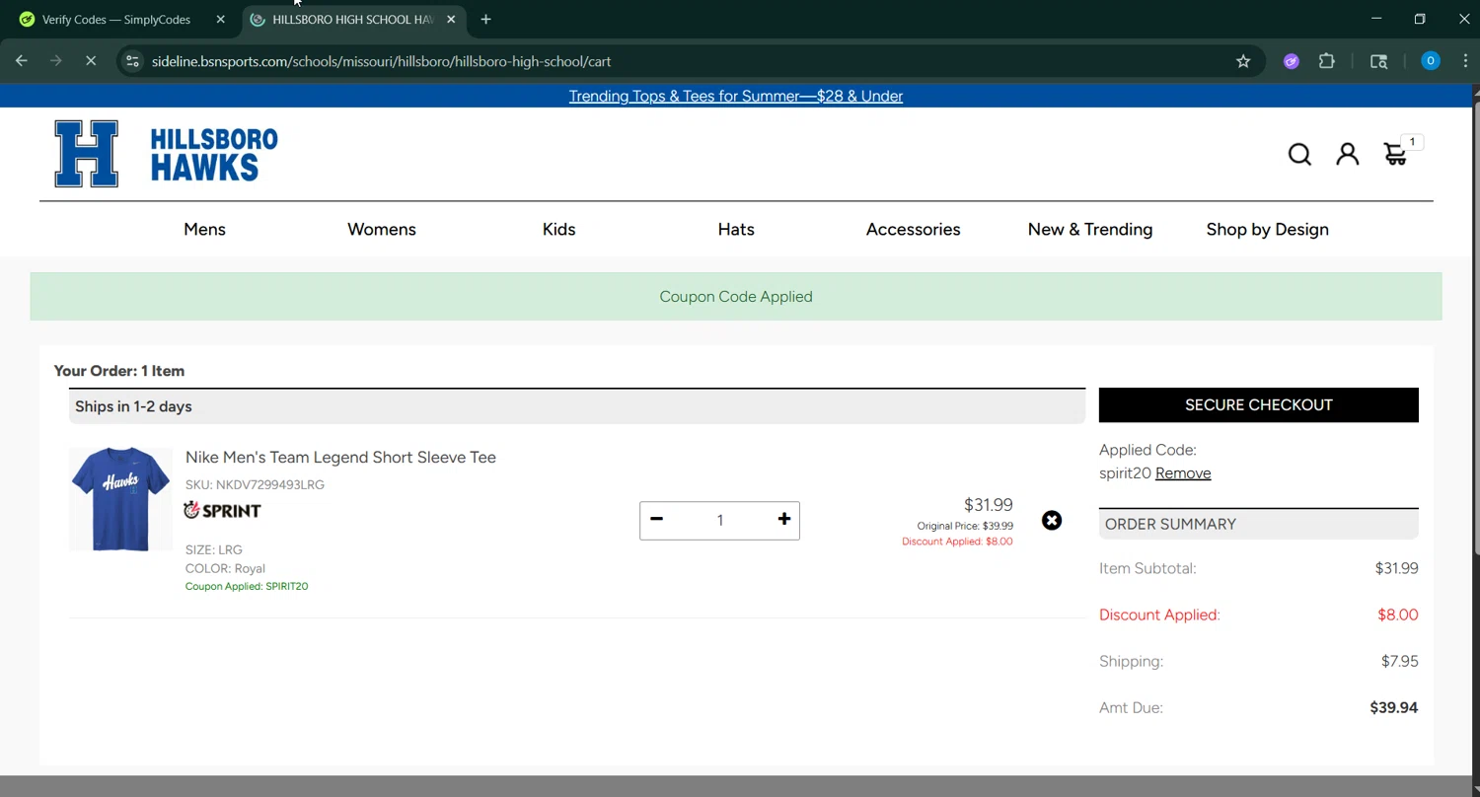Open the shopping cart icon
Screen dimensions: 1480x797
(1395, 154)
